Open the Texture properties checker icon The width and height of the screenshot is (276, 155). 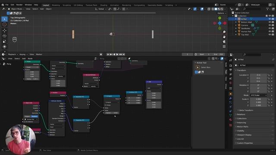tap(230, 125)
